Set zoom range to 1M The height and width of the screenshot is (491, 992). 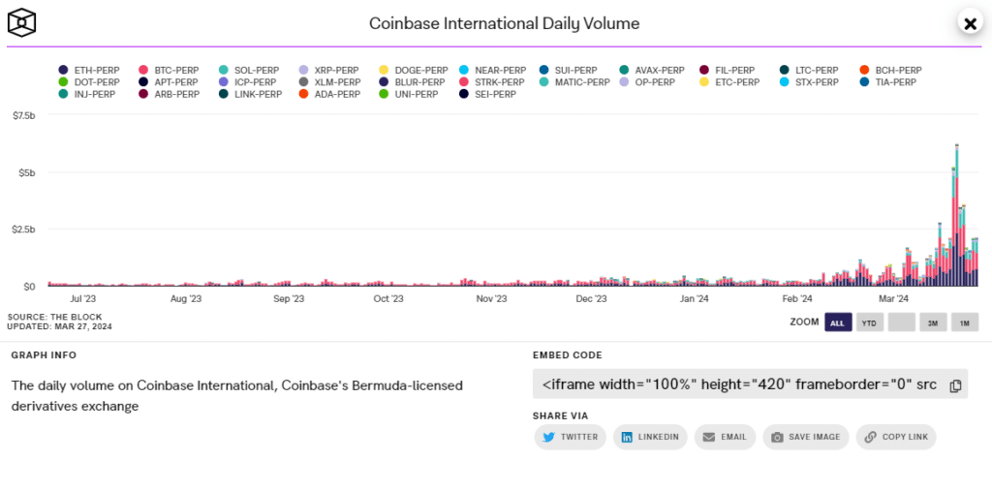click(x=965, y=322)
